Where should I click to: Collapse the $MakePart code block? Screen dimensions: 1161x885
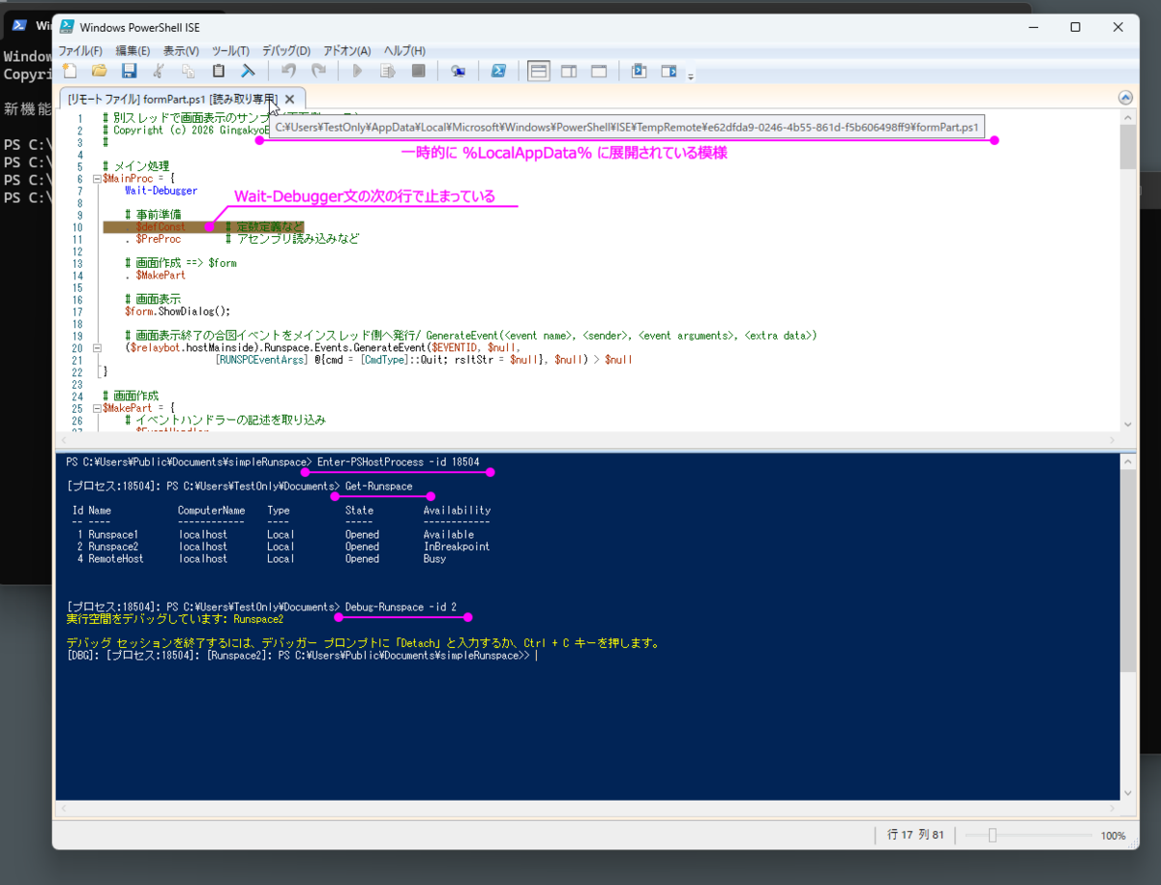pos(97,408)
